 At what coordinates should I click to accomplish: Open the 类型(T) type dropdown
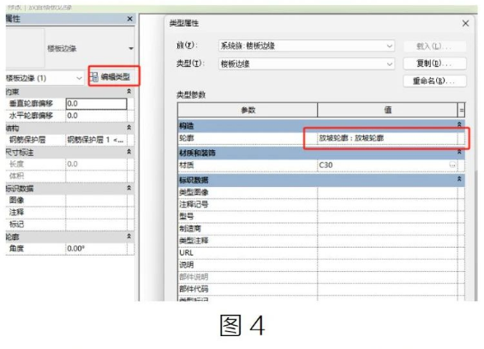click(x=307, y=64)
